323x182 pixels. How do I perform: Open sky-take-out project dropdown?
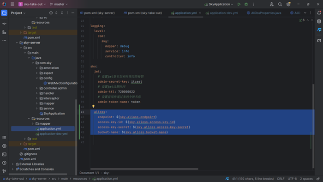32,4
